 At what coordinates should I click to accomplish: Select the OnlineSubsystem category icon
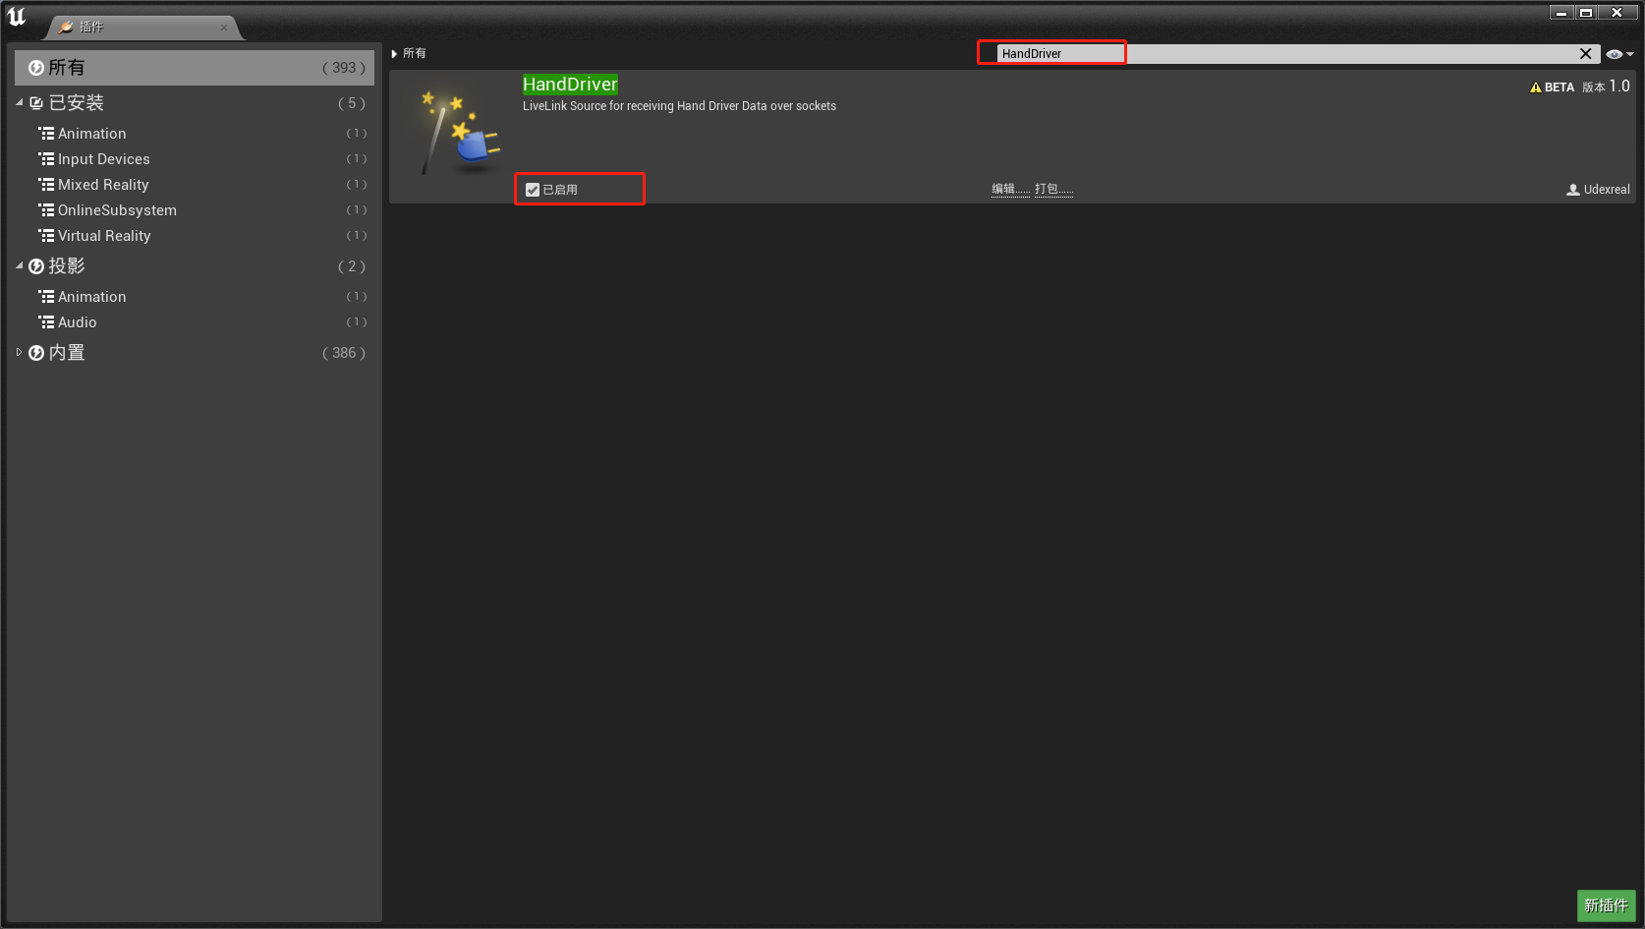[46, 210]
